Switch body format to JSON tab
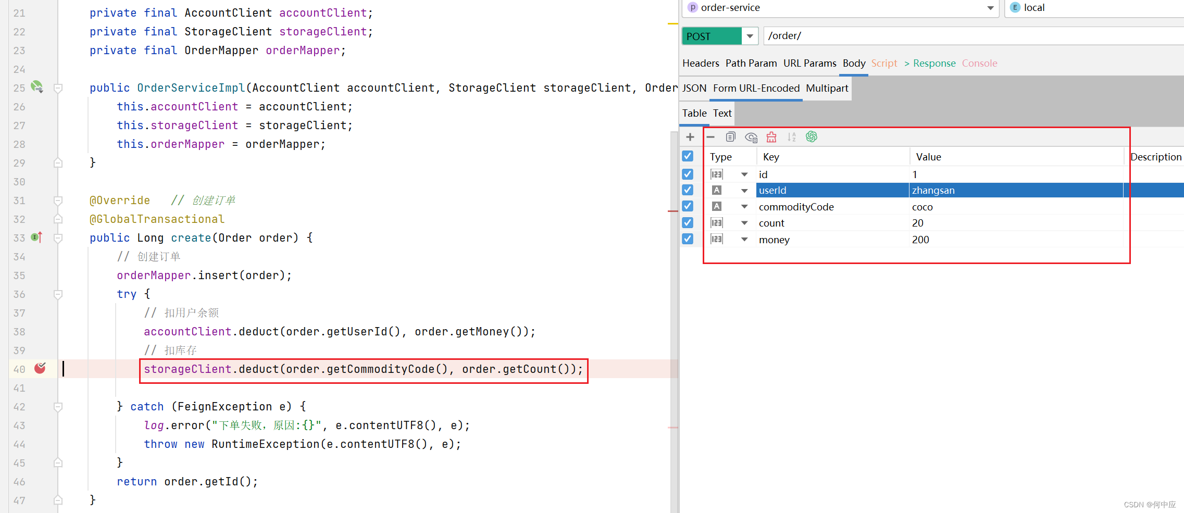The height and width of the screenshot is (513, 1184). click(694, 88)
